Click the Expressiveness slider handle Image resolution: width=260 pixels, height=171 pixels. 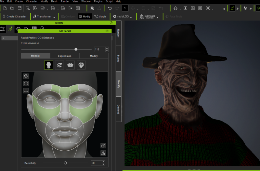coord(76,49)
